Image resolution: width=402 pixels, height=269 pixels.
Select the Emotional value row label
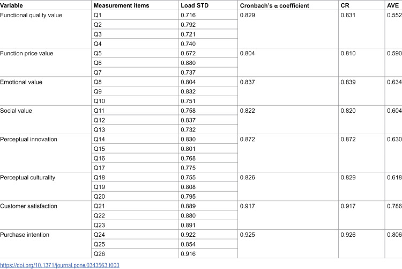coord(21,82)
